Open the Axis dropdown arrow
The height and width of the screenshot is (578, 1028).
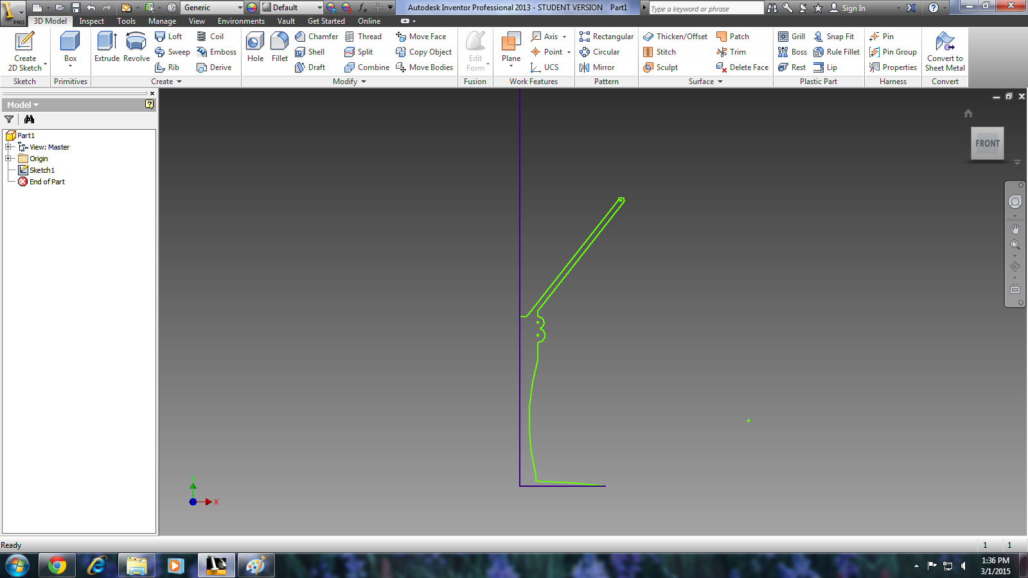[565, 37]
